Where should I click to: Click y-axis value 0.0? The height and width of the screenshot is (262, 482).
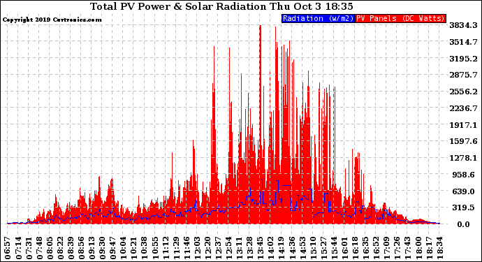pos(463,224)
